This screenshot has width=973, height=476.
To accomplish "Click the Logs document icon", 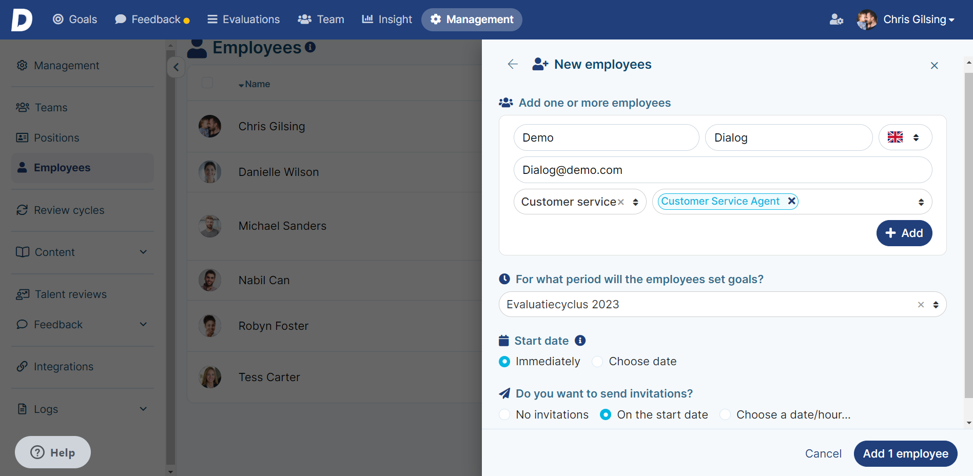I will [22, 409].
